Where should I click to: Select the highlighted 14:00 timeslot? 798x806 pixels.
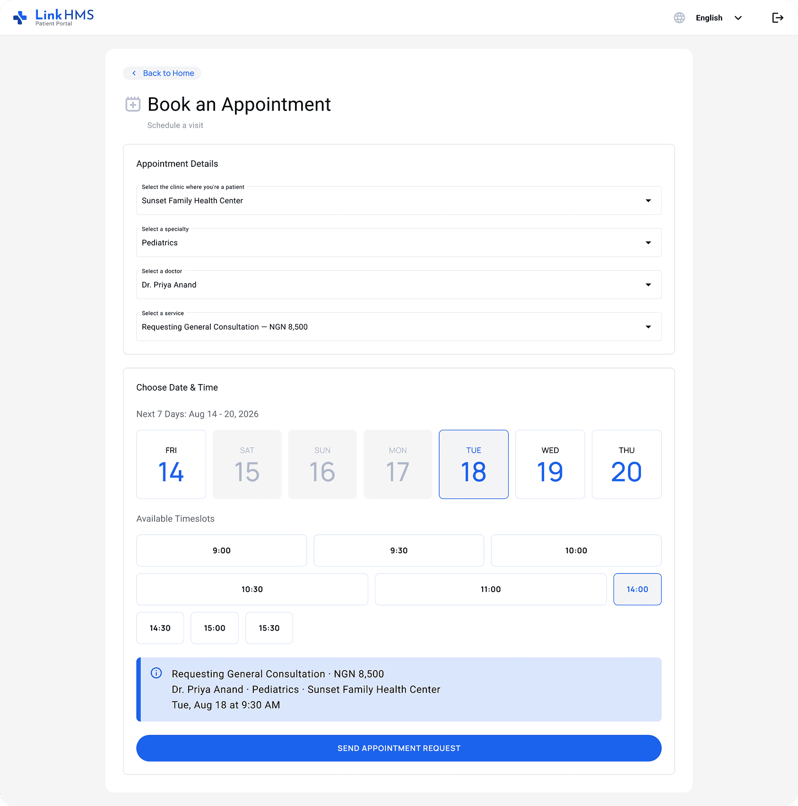637,589
